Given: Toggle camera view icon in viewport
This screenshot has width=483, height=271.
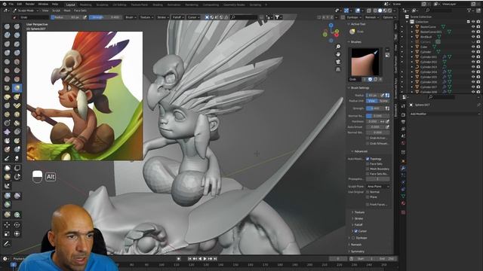Looking at the screenshot, I should click(338, 62).
